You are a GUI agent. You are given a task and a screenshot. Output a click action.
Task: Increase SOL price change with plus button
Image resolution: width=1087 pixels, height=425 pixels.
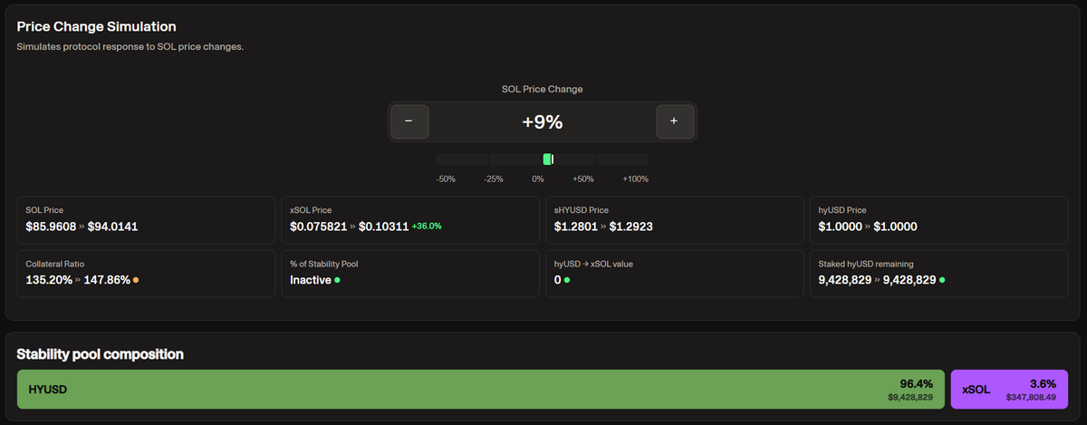click(674, 121)
